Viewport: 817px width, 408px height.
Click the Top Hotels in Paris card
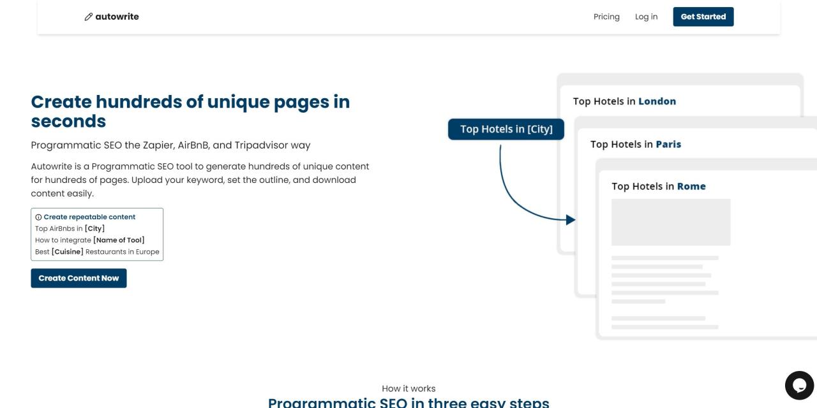(636, 144)
